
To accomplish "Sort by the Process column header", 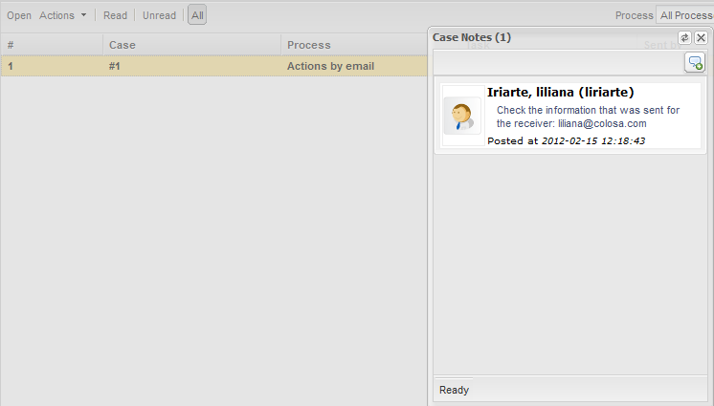I will (354, 45).
